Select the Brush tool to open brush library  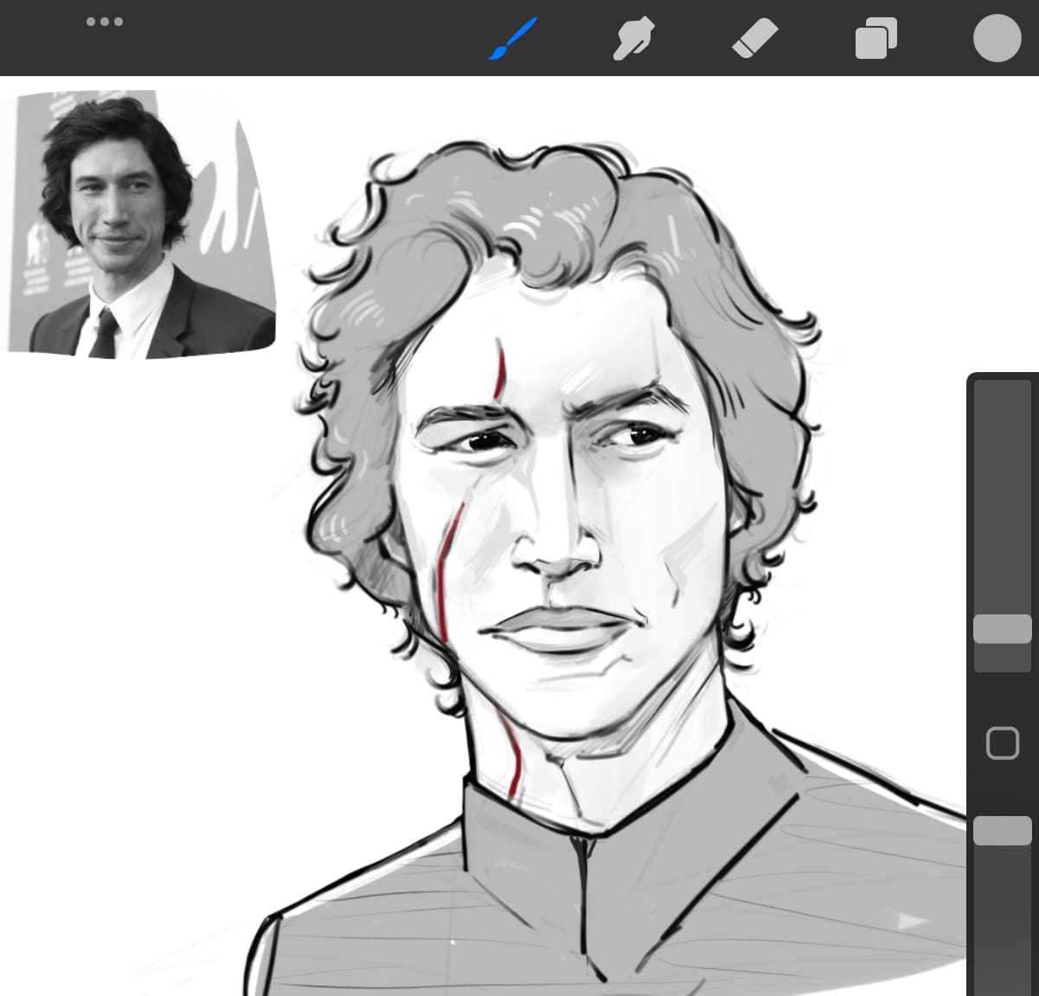pos(514,38)
